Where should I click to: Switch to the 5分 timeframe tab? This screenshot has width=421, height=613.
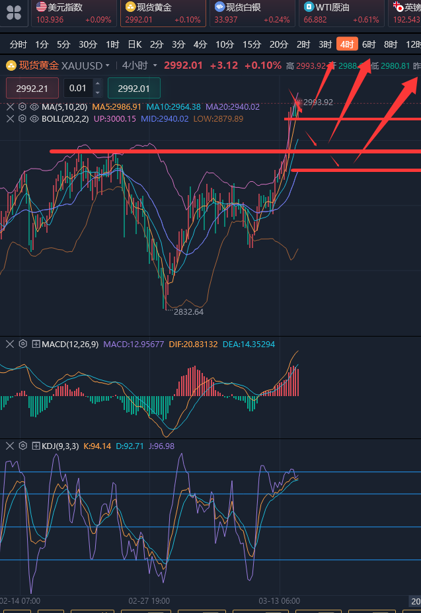point(63,44)
